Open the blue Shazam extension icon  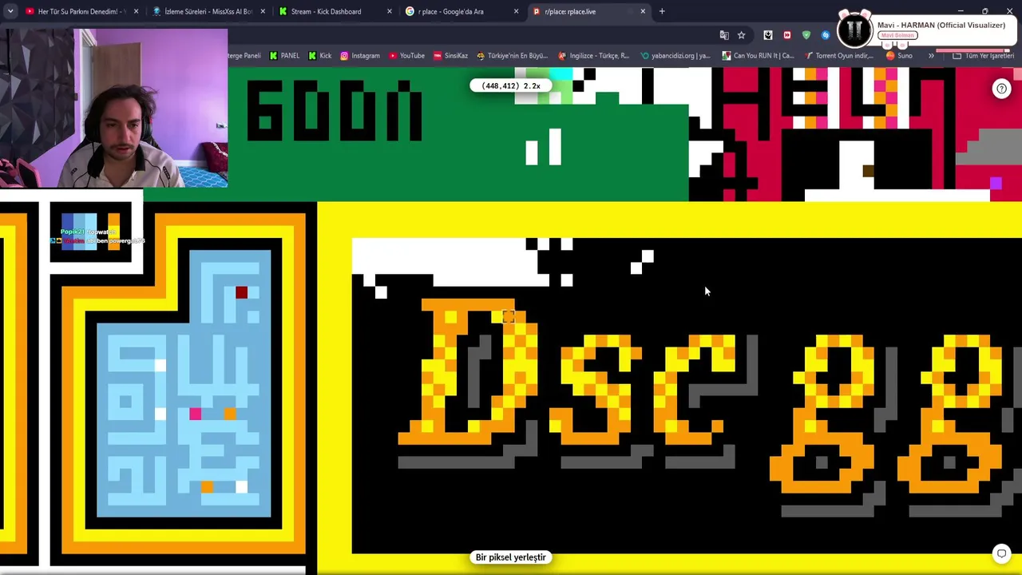click(826, 35)
